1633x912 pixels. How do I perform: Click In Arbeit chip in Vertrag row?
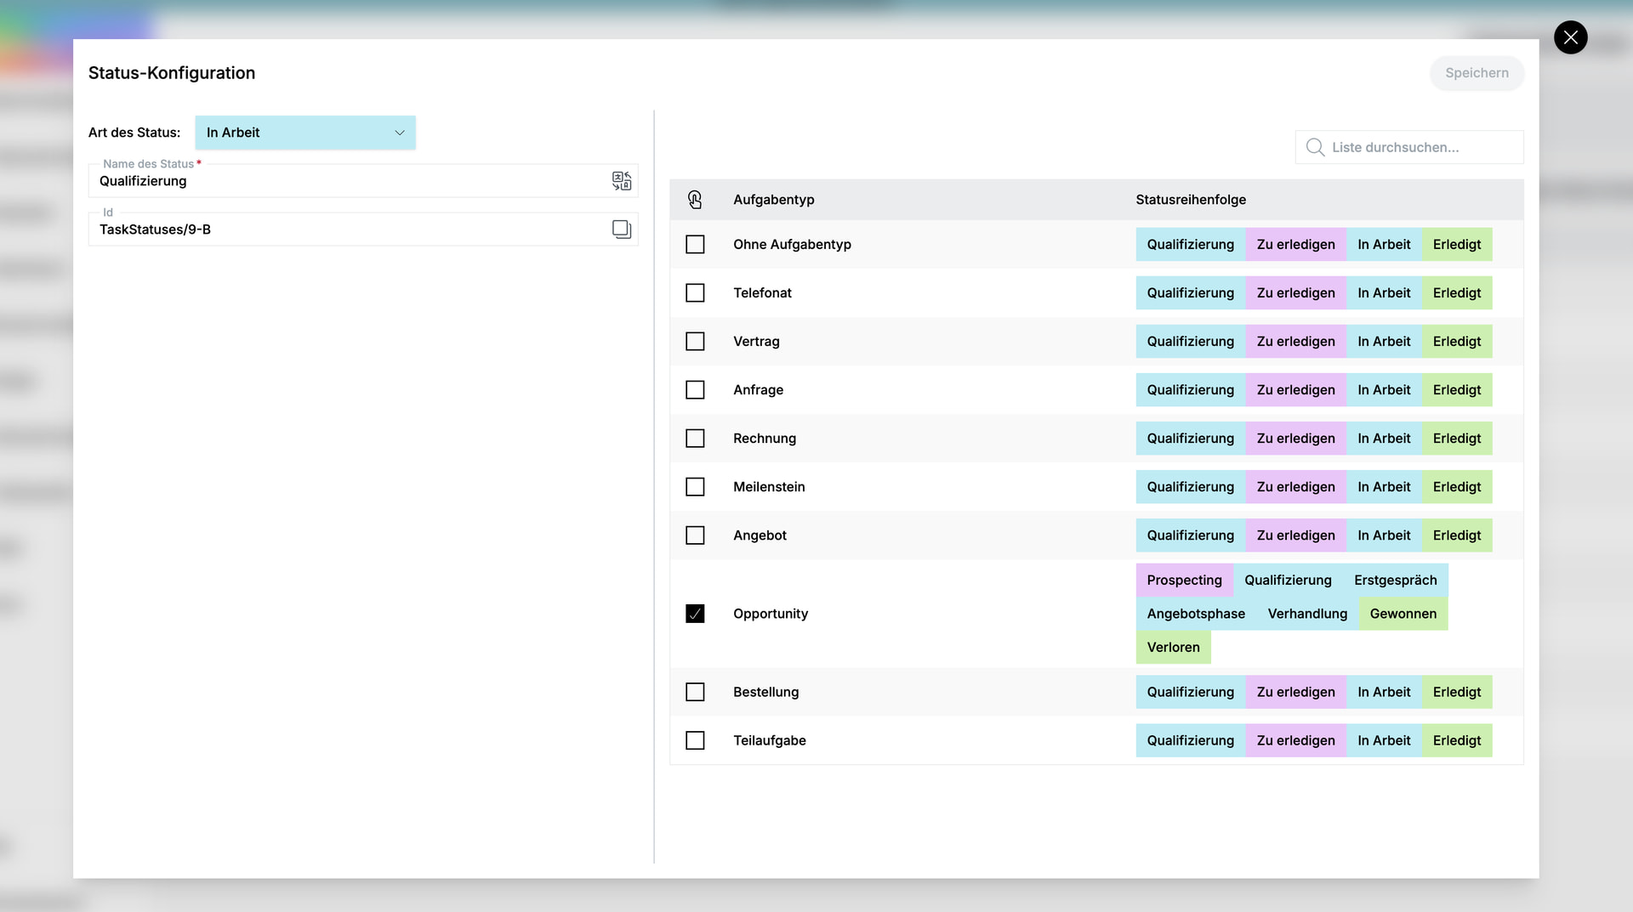(x=1384, y=342)
